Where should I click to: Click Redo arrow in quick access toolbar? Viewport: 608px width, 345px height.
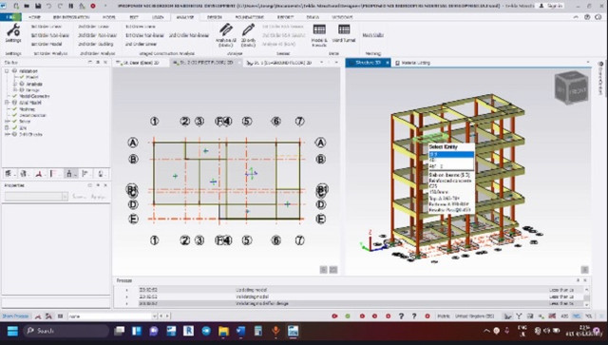[60, 6]
